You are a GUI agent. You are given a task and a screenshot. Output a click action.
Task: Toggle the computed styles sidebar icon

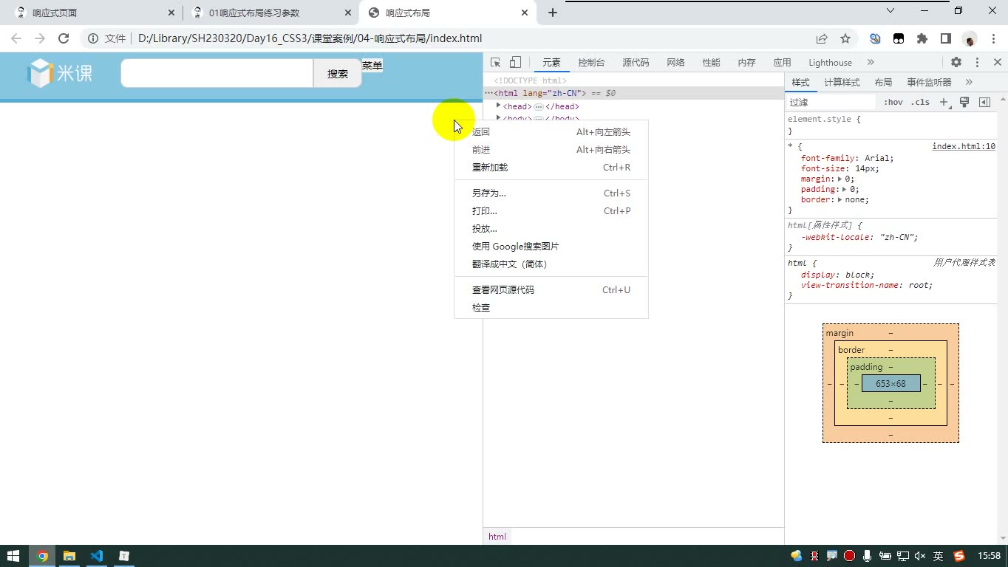(x=984, y=103)
